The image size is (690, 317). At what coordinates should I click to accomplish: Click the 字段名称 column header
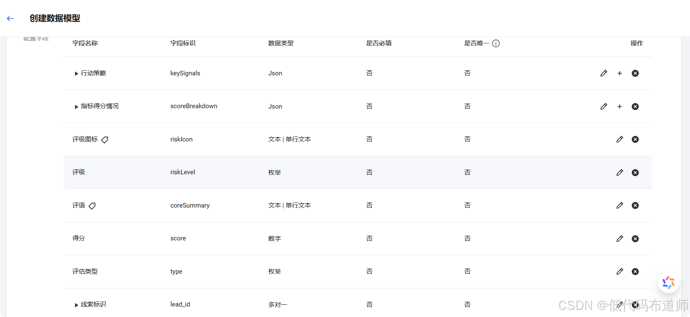85,43
